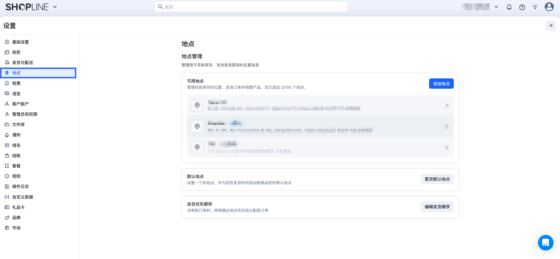Viewport: 560px width, 259px height.
Task: Click the 客户账户 person icon
Action: pos(7,104)
